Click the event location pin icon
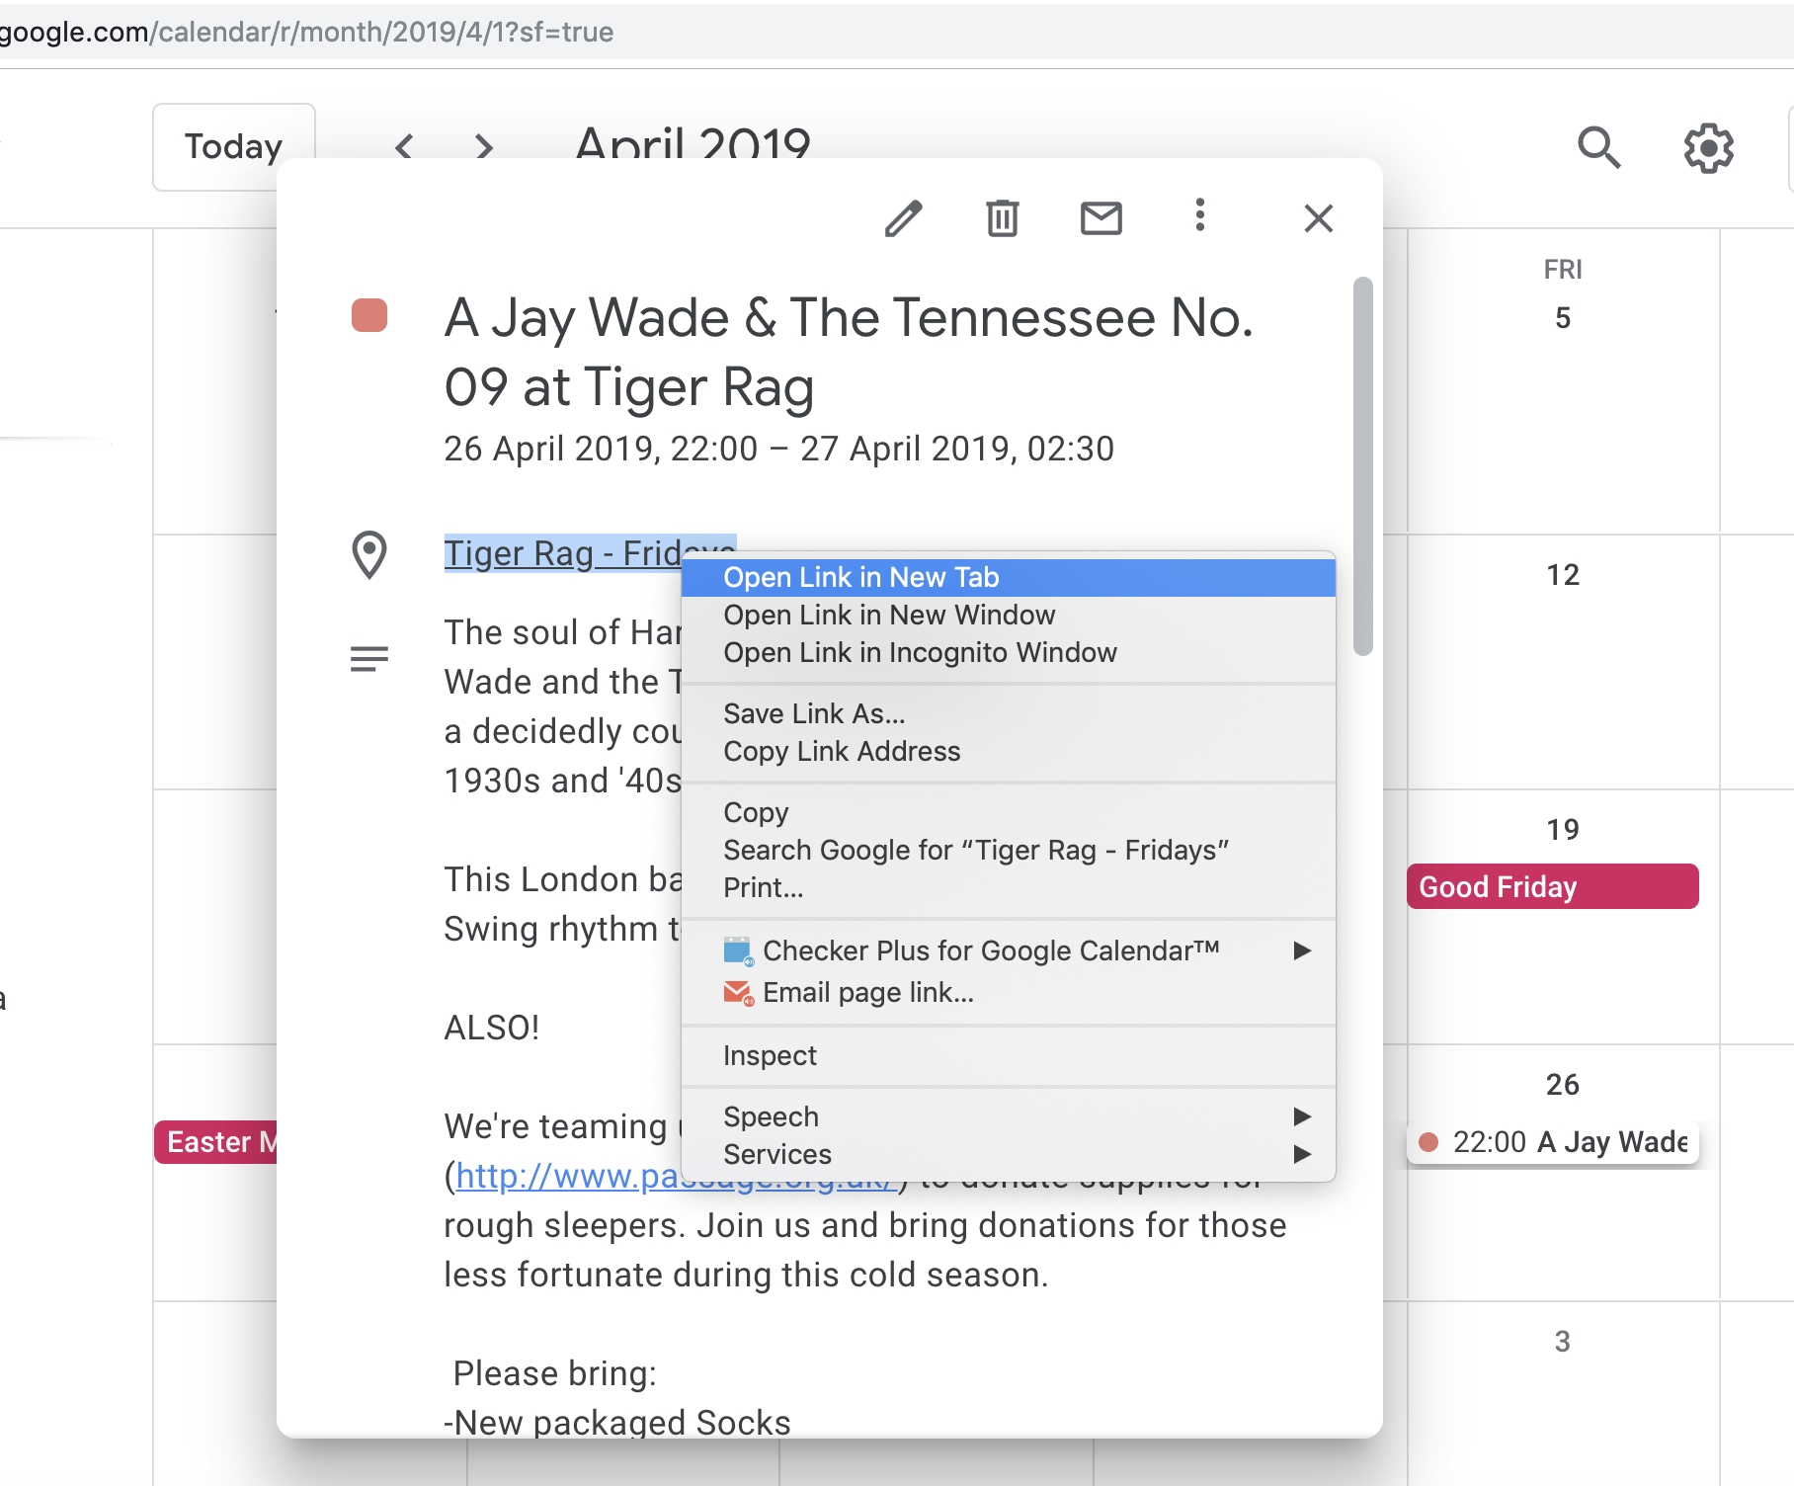Image resolution: width=1794 pixels, height=1486 pixels. [x=369, y=554]
